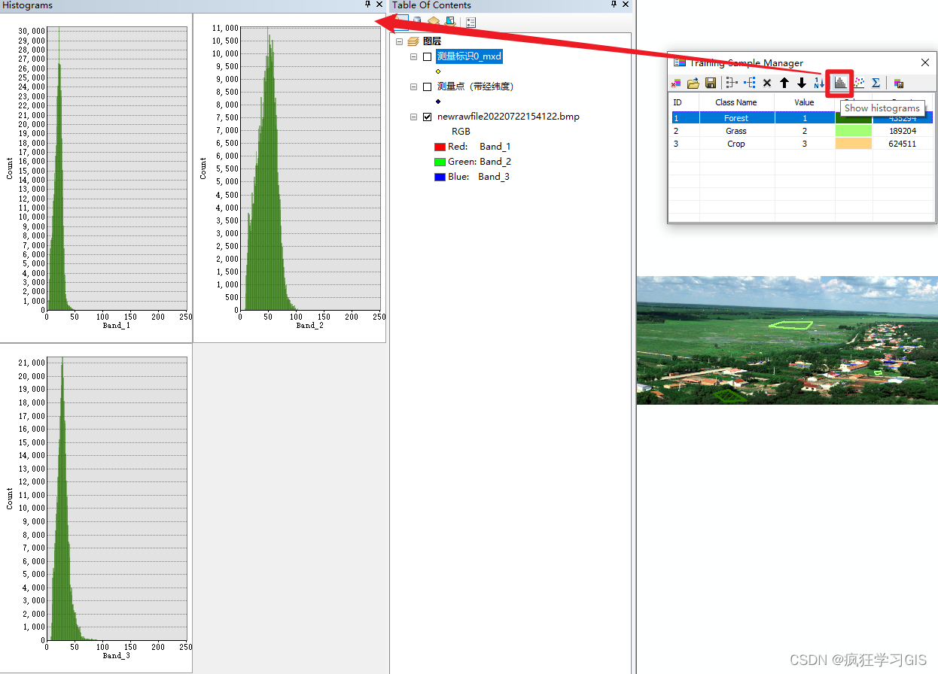Close the Training Sample Manager window

(925, 63)
